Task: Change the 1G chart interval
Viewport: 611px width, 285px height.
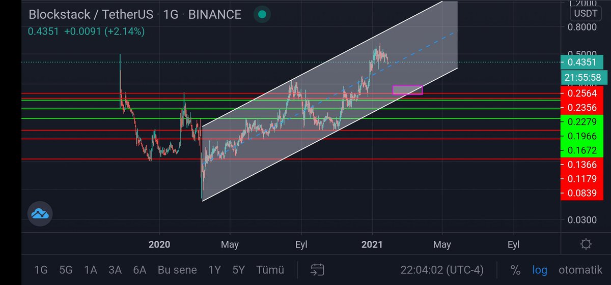Action: [171, 14]
